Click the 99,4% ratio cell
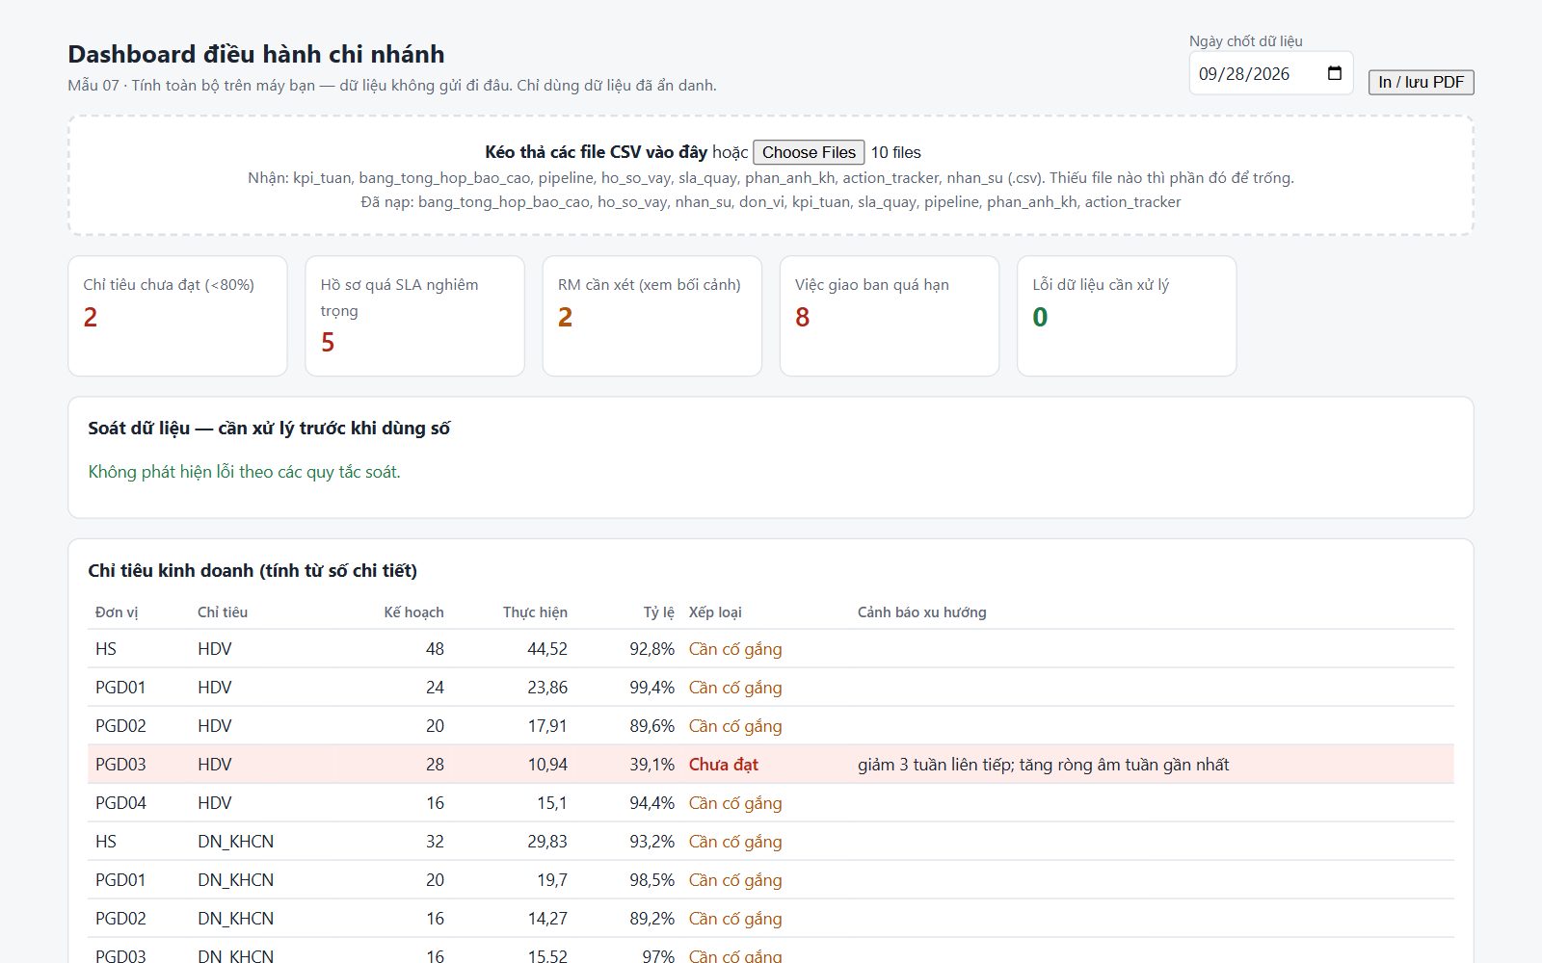The width and height of the screenshot is (1542, 963). [x=651, y=688]
